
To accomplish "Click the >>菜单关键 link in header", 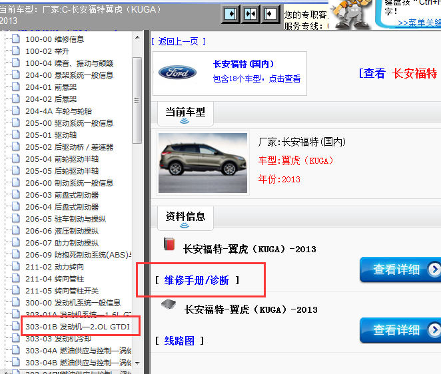I will pyautogui.click(x=419, y=23).
